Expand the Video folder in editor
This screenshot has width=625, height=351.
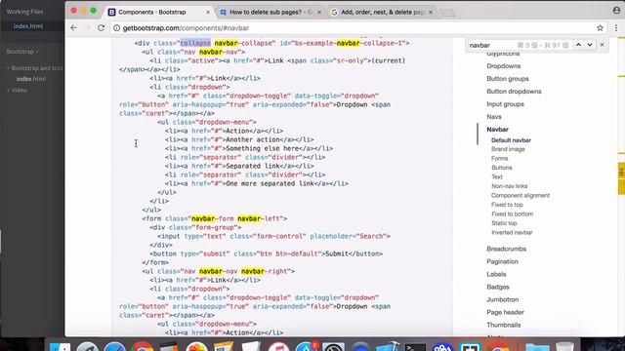pos(17,91)
